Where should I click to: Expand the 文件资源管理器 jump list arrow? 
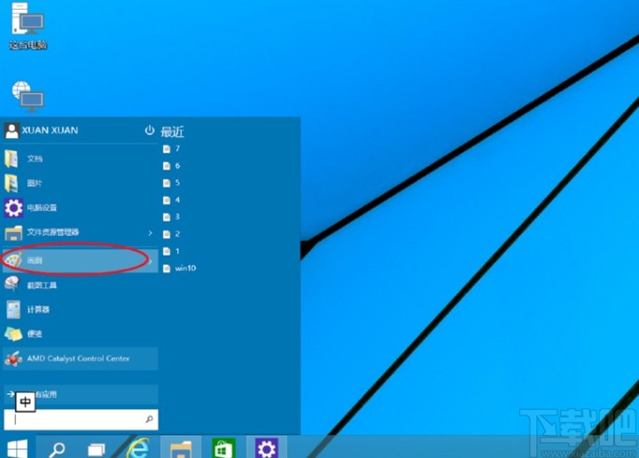(151, 233)
